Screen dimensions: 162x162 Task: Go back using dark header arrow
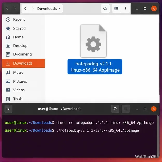(7, 8)
